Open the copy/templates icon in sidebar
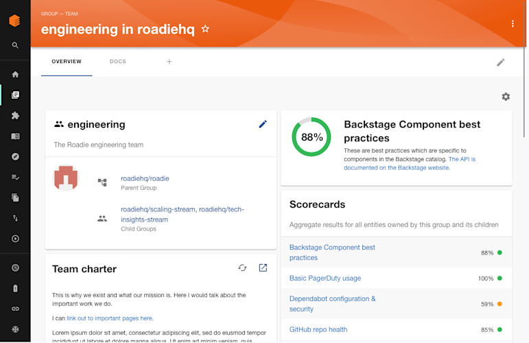The image size is (529, 343). [x=15, y=198]
